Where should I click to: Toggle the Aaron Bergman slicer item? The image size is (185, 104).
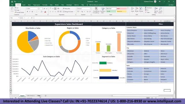pos(135,30)
